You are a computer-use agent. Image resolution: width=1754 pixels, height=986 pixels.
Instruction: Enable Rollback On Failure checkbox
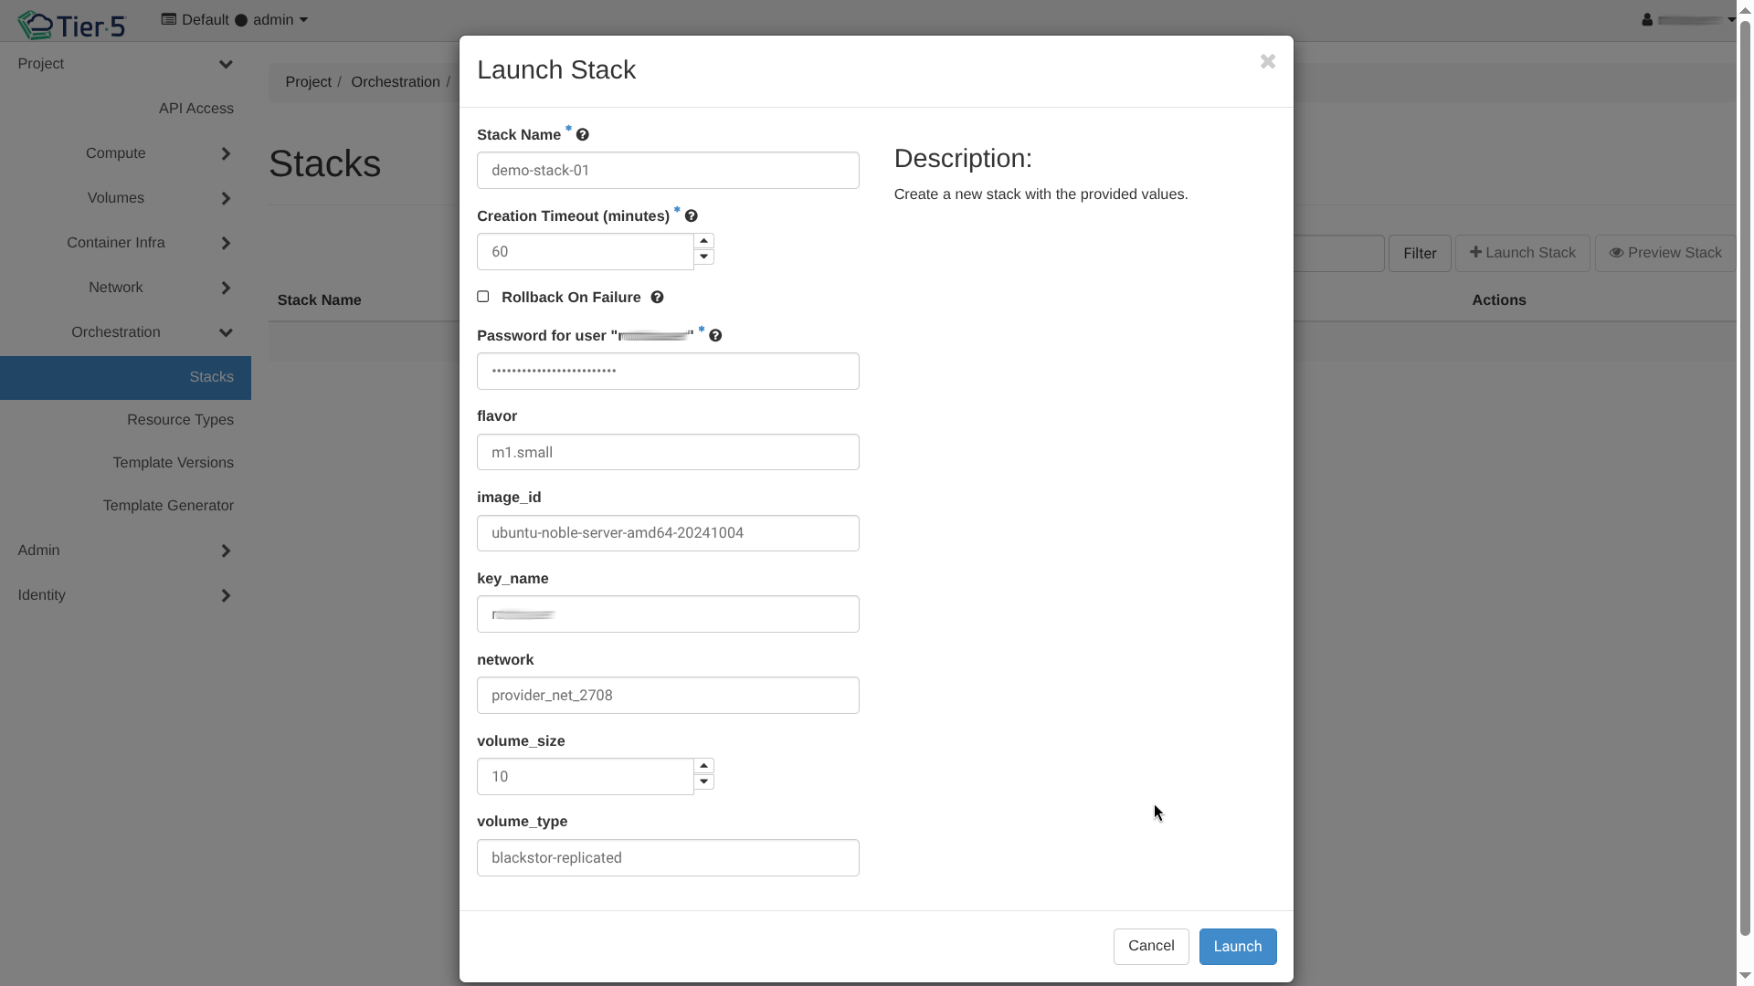pos(483,297)
